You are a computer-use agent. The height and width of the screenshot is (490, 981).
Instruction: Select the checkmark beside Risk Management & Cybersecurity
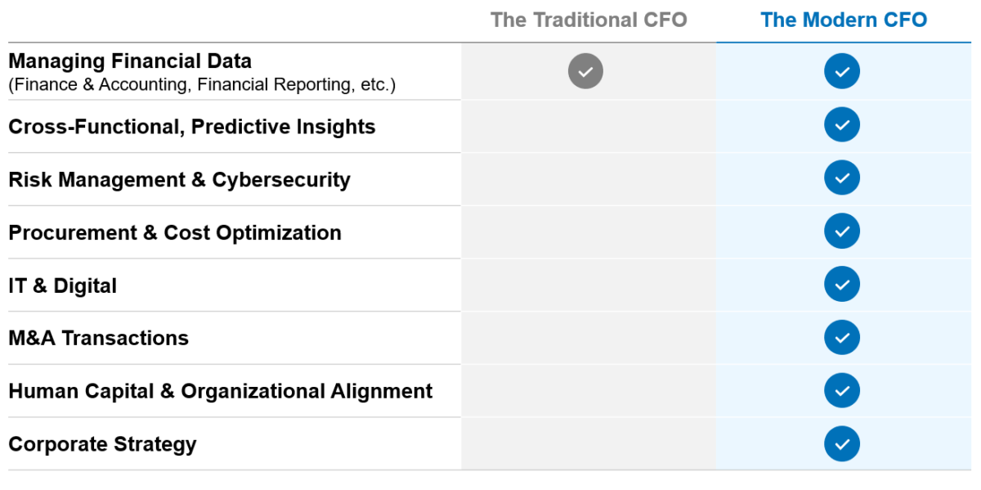pyautogui.click(x=842, y=178)
